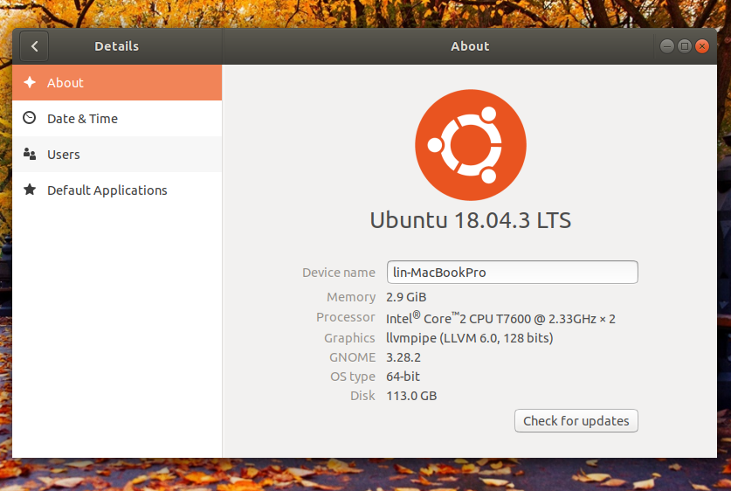Viewport: 731px width, 491px height.
Task: Open the Default Applications panel
Action: 117,190
